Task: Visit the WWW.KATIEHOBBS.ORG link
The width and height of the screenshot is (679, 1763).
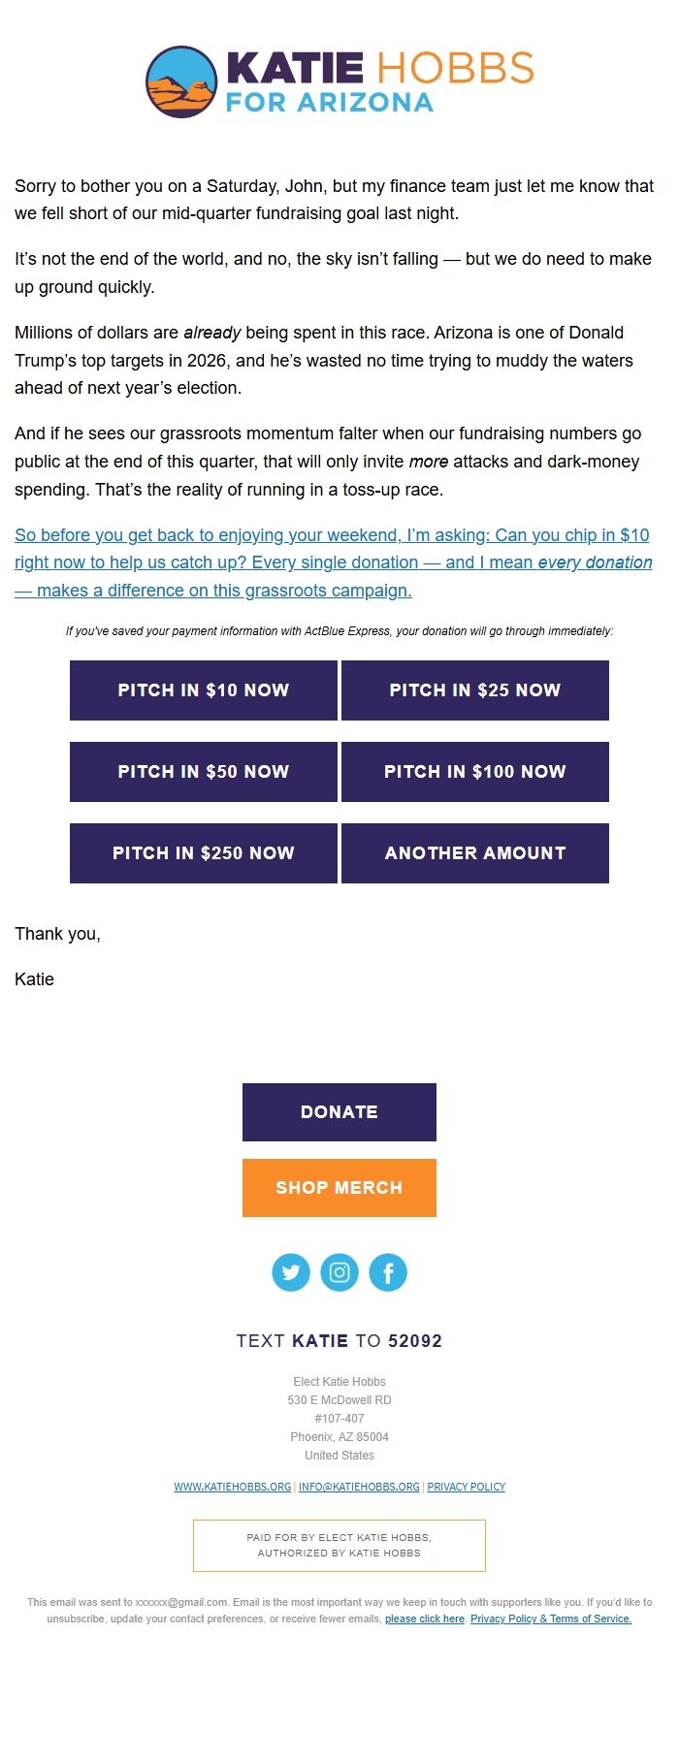Action: [x=233, y=1487]
